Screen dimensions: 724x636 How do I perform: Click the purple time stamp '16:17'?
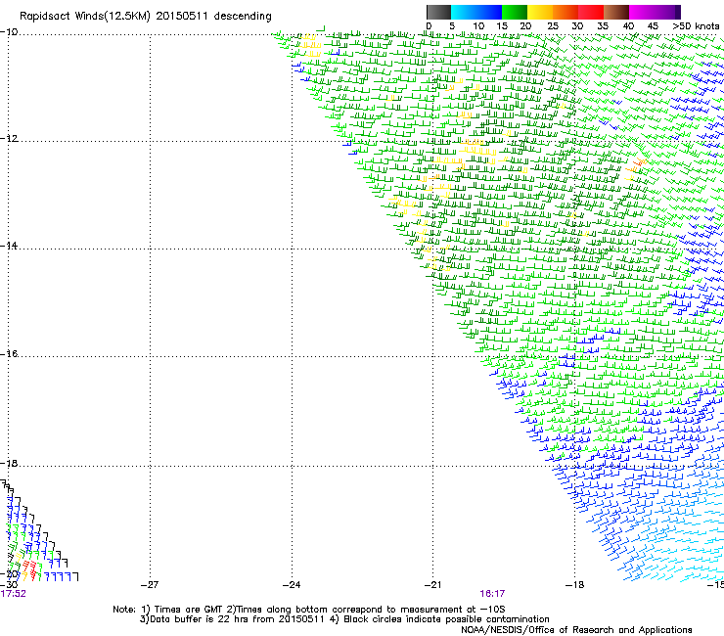[492, 594]
